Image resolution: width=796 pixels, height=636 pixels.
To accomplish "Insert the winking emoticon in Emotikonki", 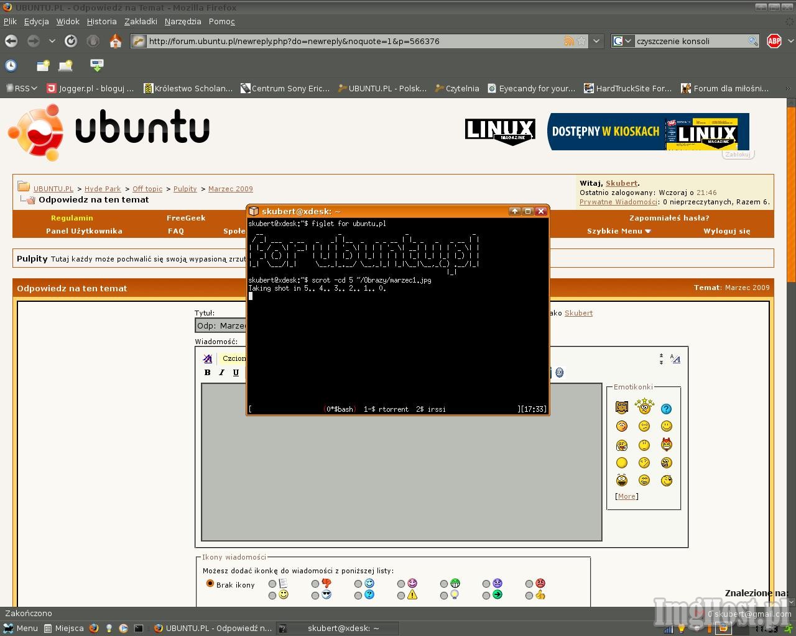I will coord(667,480).
